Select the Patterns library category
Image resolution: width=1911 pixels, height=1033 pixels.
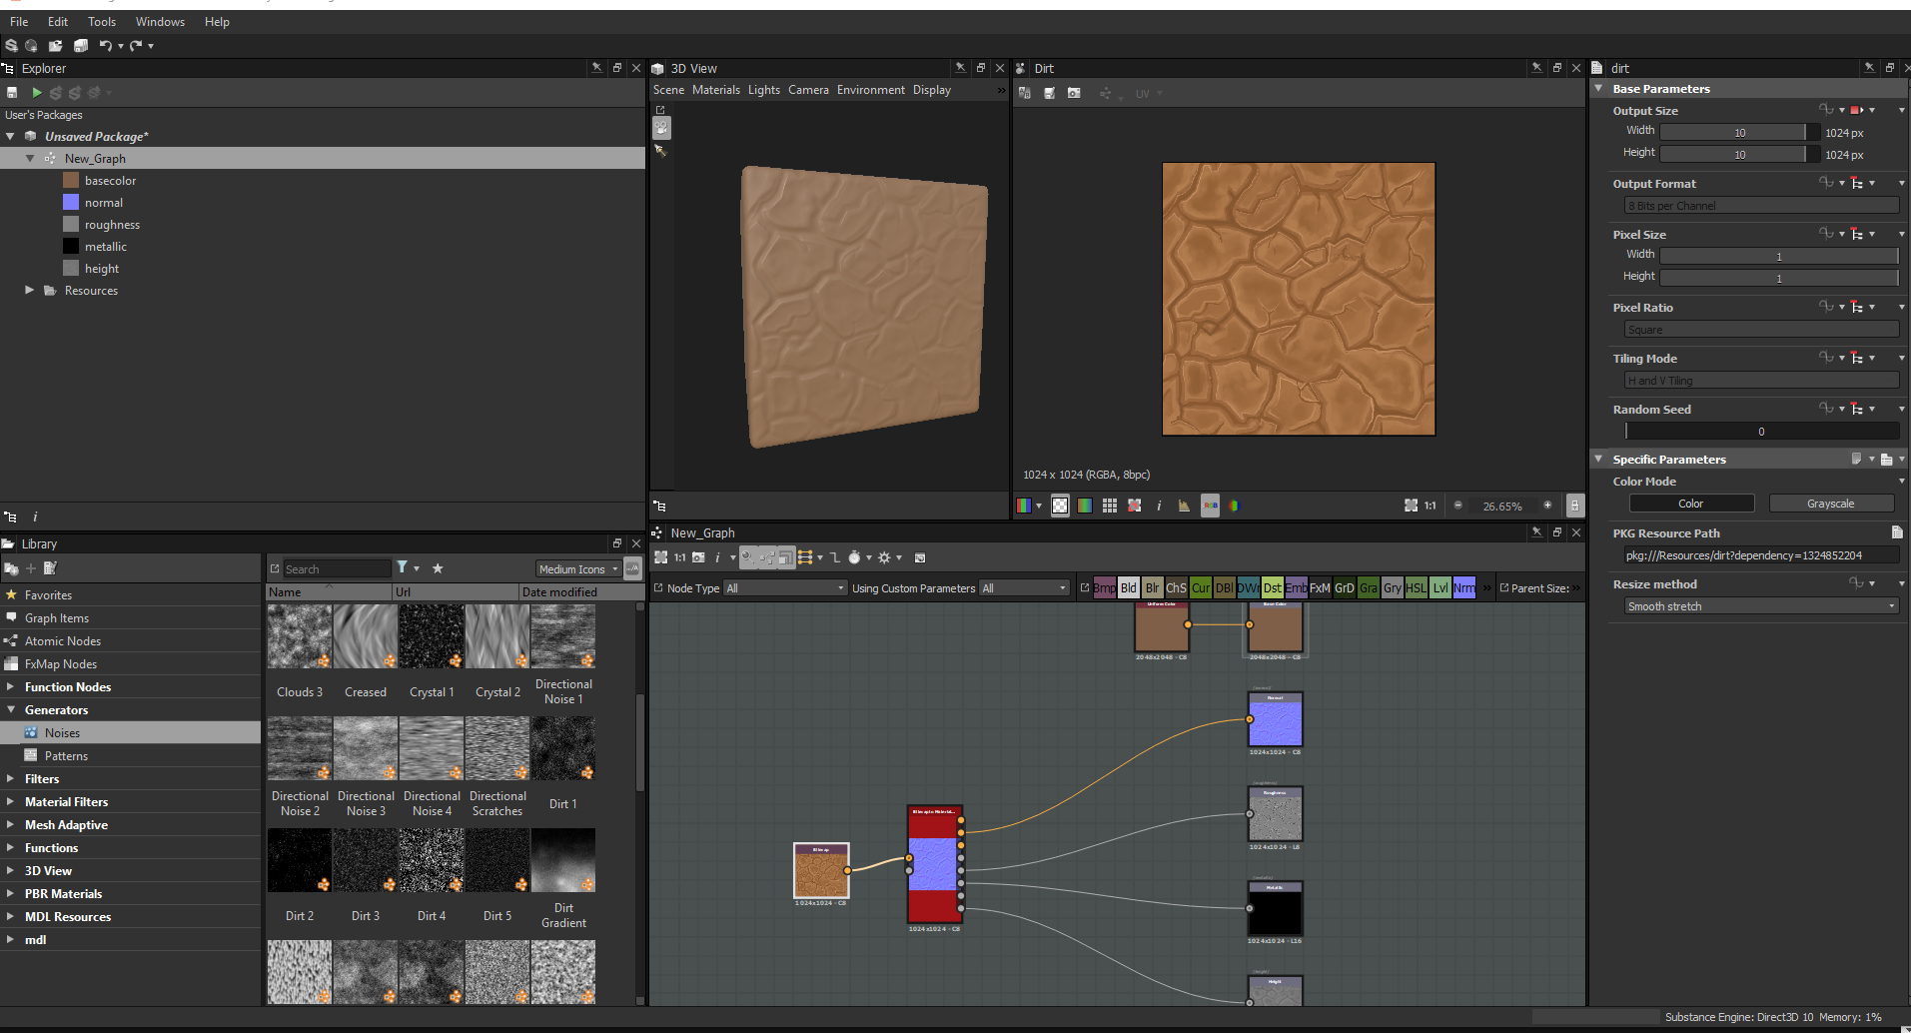pos(66,756)
